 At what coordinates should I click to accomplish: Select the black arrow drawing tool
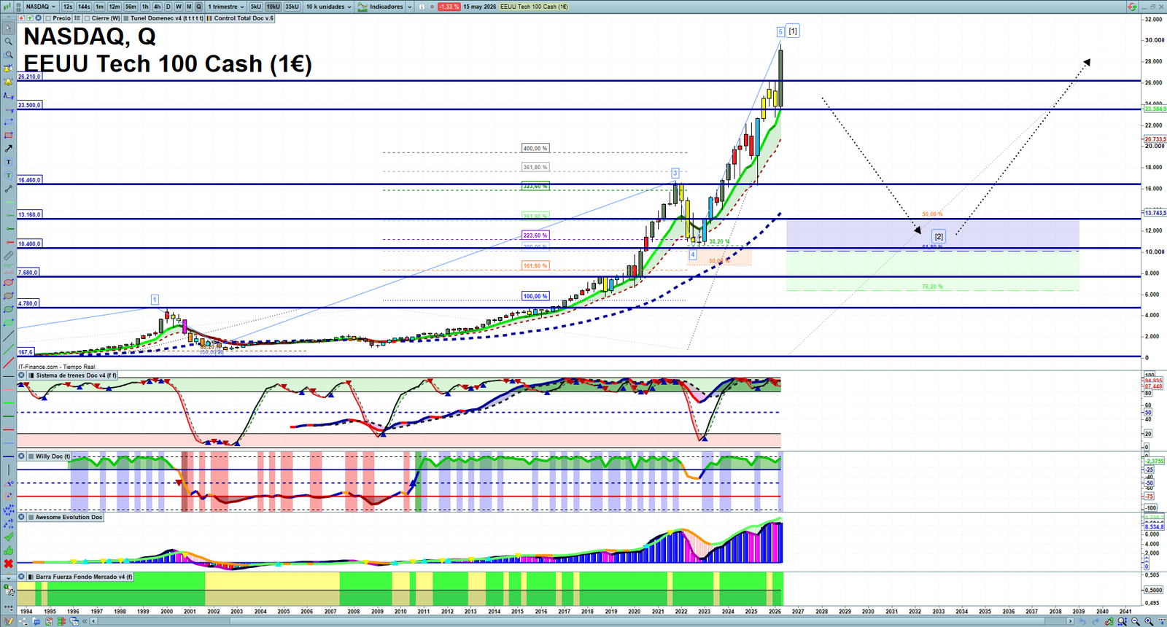(x=8, y=148)
